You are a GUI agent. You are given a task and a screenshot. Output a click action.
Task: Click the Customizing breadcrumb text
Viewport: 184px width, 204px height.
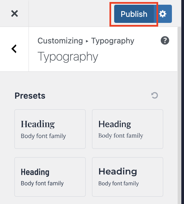click(x=60, y=41)
